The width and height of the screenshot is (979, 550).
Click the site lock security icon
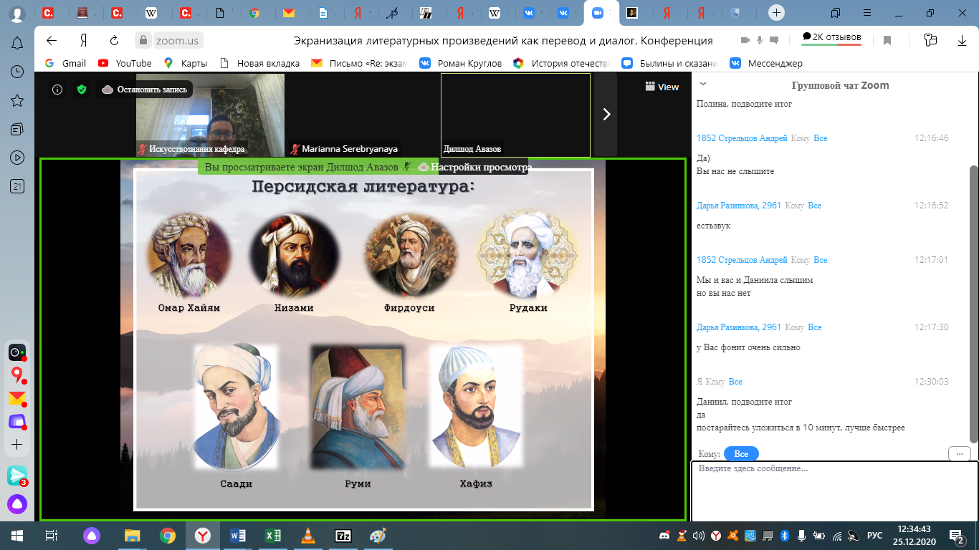tap(143, 41)
